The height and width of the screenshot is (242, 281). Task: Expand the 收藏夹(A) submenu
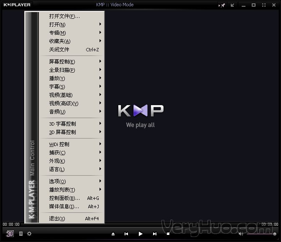(72, 41)
